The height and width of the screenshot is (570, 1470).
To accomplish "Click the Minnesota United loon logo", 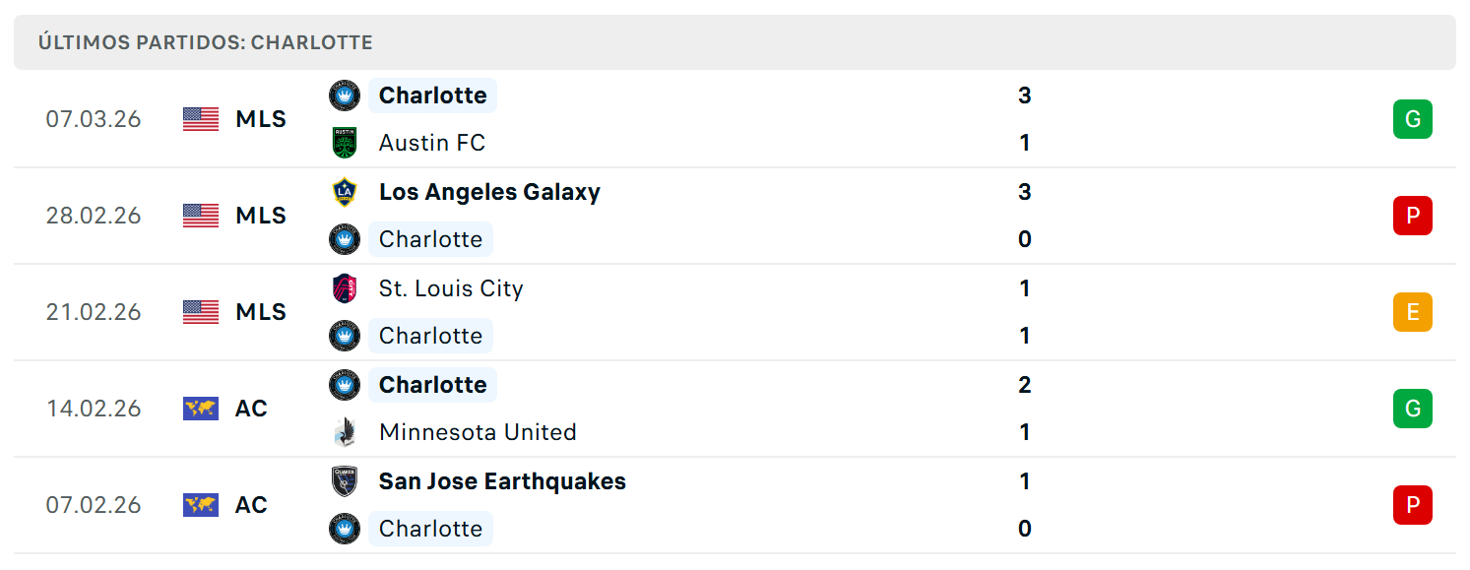I will click(x=345, y=432).
